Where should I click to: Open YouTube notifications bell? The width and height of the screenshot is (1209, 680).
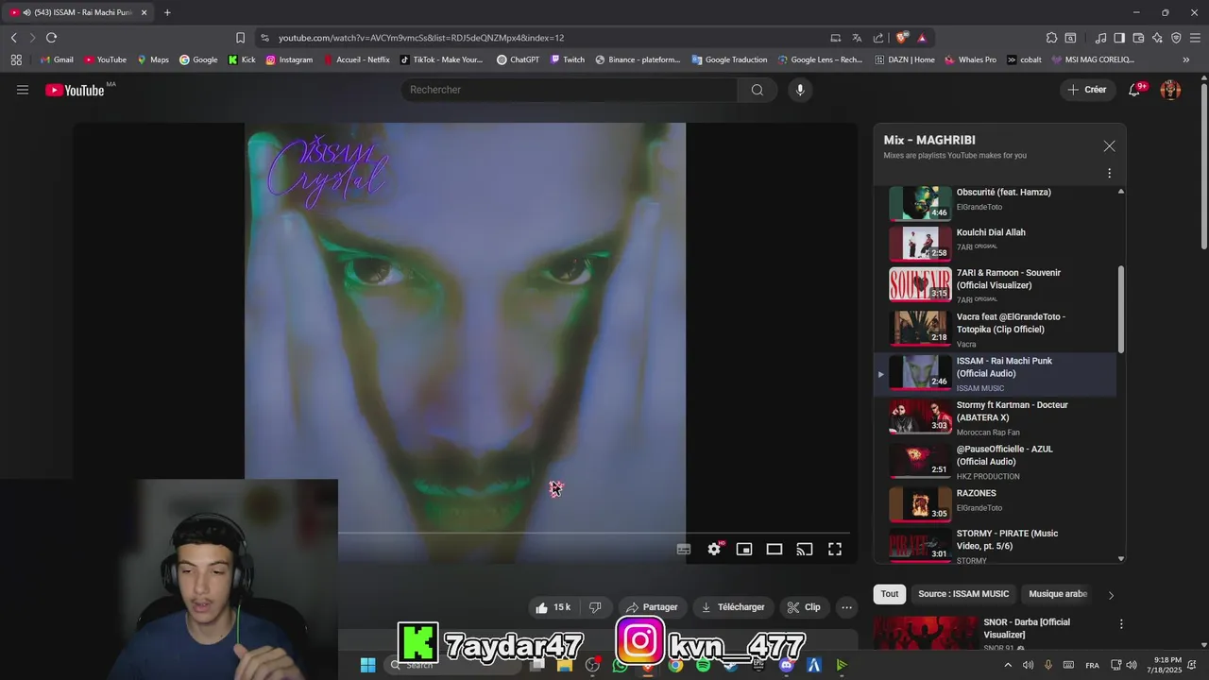click(x=1135, y=90)
